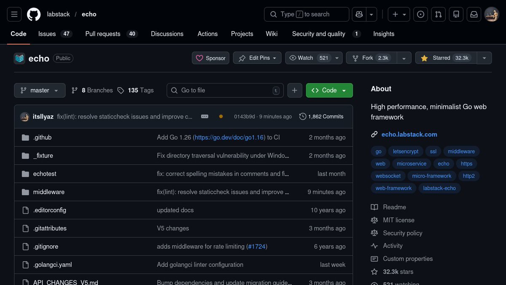506x285 pixels.
Task: Open the #1724 pull request link
Action: (x=256, y=247)
